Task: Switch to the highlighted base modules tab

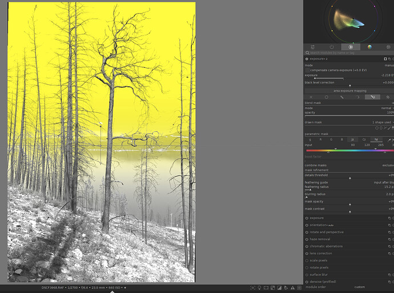Action: click(351, 47)
